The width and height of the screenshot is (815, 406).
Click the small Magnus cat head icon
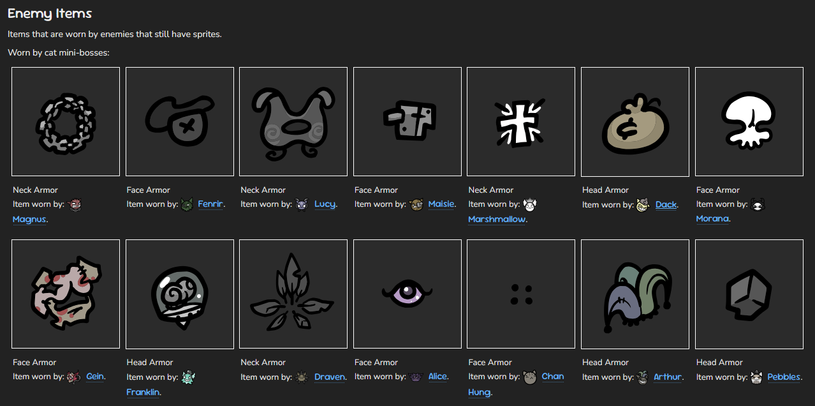75,205
